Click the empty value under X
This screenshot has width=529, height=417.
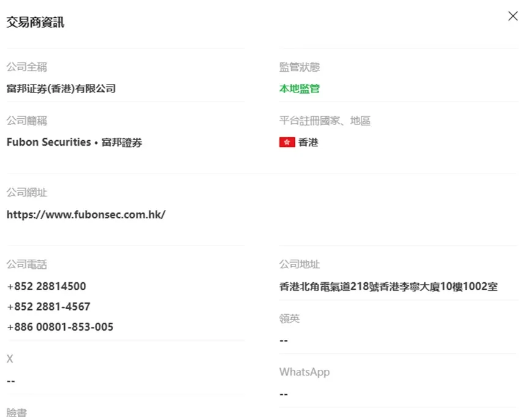tap(11, 381)
